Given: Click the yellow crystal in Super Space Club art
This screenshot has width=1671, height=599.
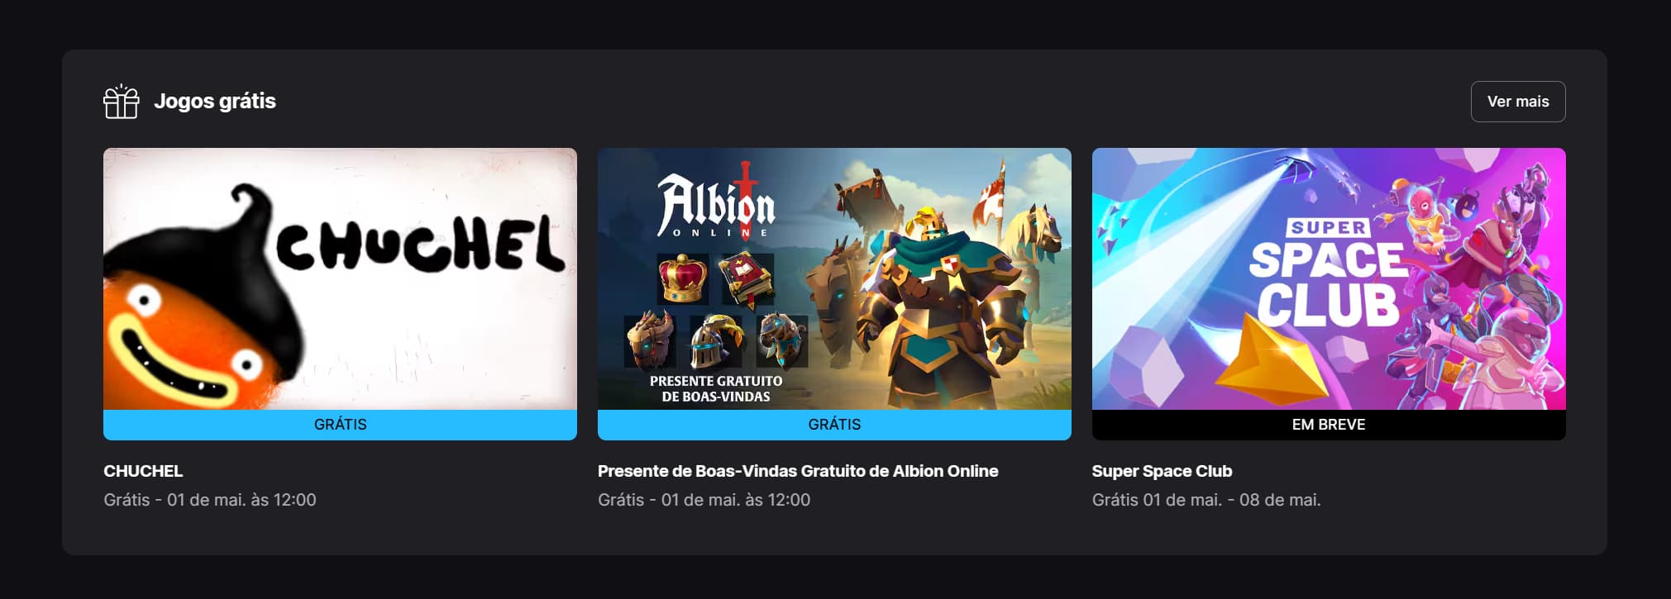Looking at the screenshot, I should [1268, 359].
